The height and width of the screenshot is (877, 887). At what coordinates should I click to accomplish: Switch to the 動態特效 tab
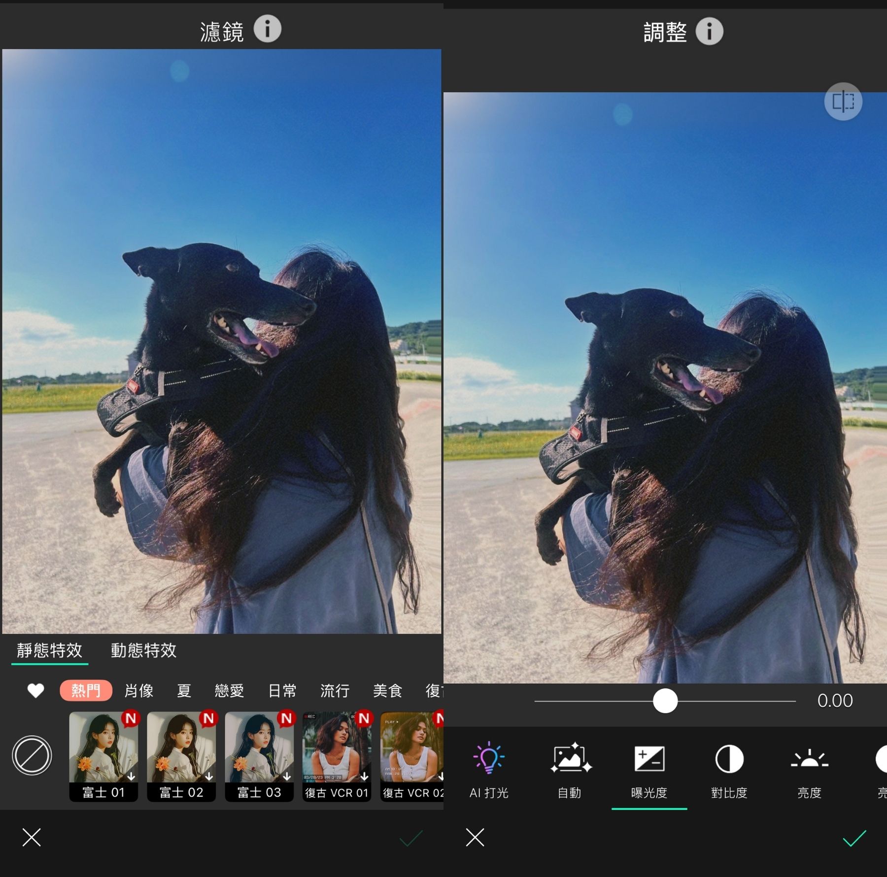coord(143,650)
